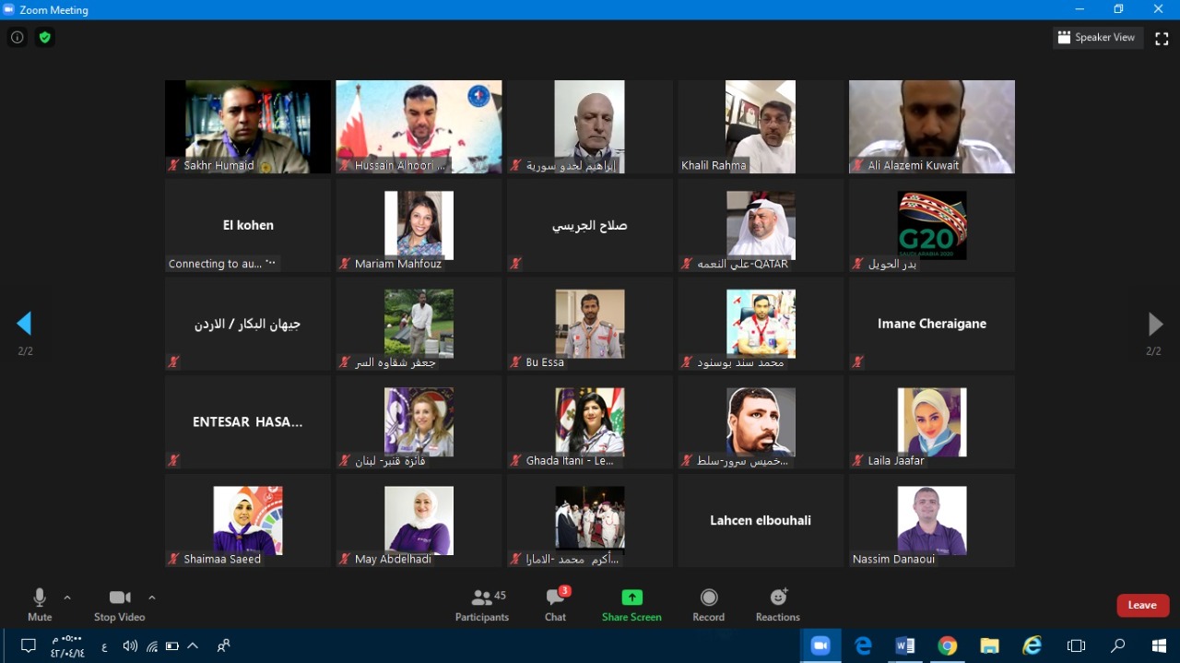Click the green Share Screen icon
1180x663 pixels.
click(631, 598)
